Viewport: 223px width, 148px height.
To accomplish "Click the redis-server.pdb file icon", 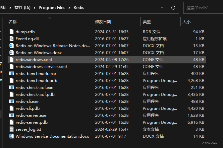I will pos(12,122).
